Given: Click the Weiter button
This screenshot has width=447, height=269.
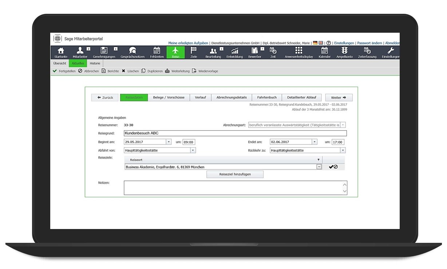Looking at the screenshot, I should [x=339, y=97].
